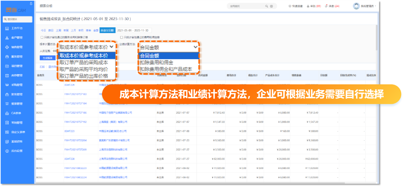Open 客户管理 via its sidebar icon
This screenshot has width=404, height=186.
click(x=7, y=38)
